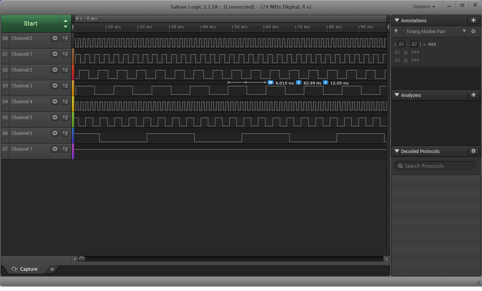Collapse the Analyzers panel
This screenshot has height=291, width=482.
[397, 95]
